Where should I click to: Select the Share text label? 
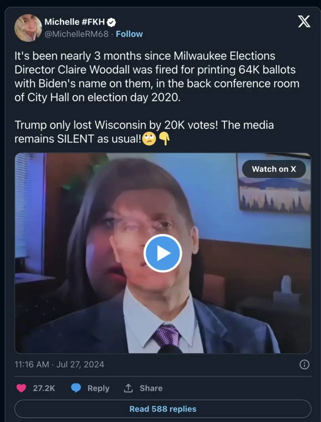coord(151,388)
